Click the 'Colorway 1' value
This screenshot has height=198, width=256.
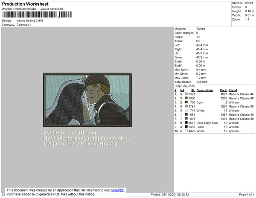click(24, 25)
